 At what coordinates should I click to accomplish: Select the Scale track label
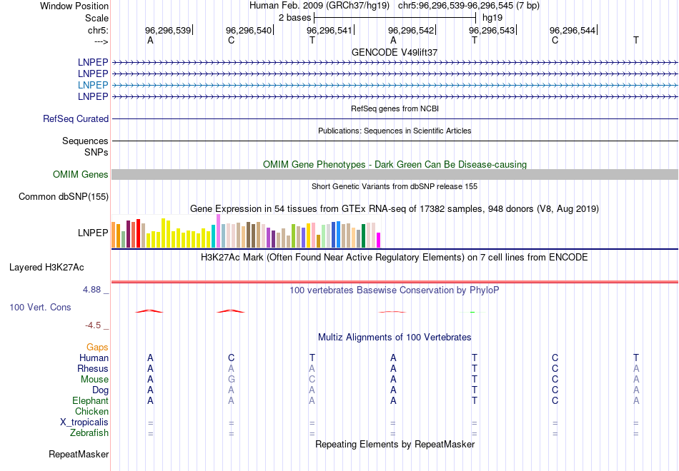coord(96,18)
